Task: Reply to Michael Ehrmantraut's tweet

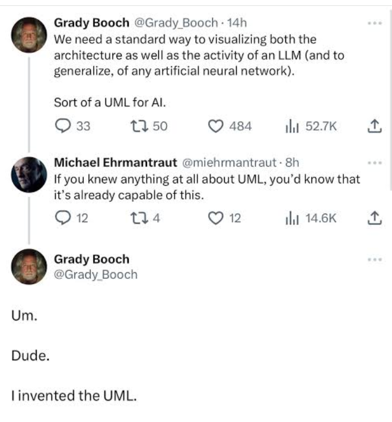Action: click(62, 218)
